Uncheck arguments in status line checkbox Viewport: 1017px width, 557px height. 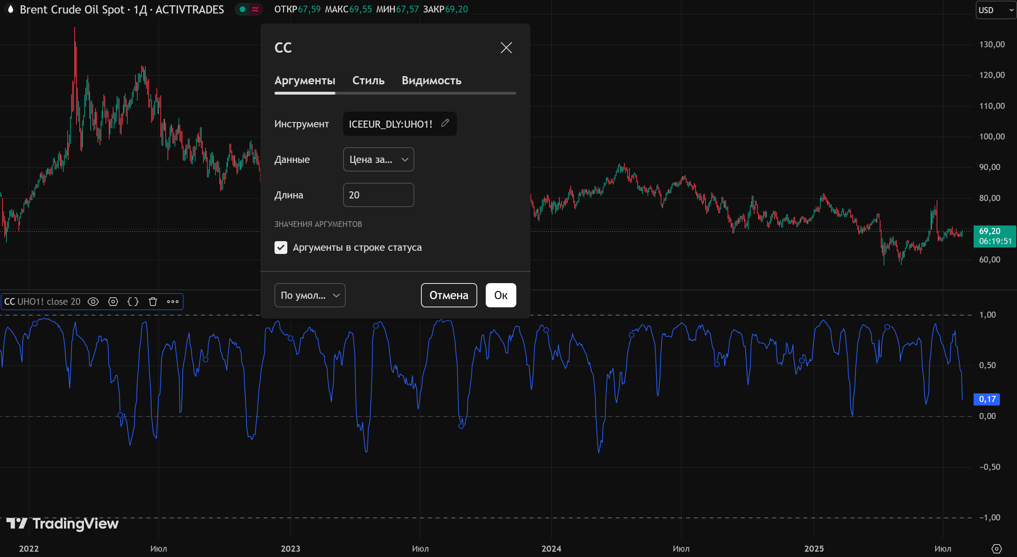tap(281, 248)
